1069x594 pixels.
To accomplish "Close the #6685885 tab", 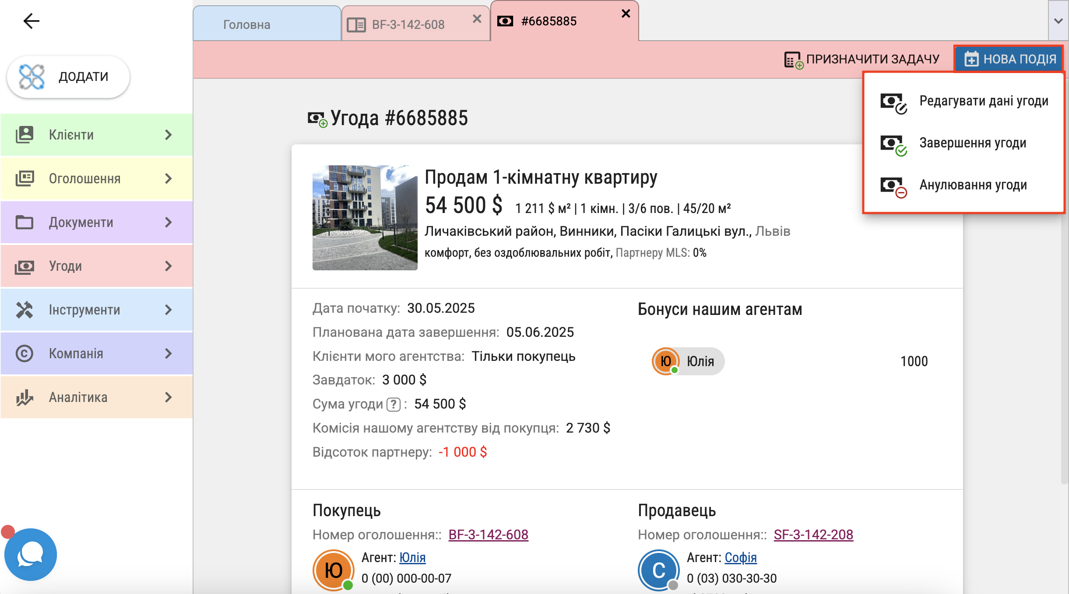I will coord(626,14).
